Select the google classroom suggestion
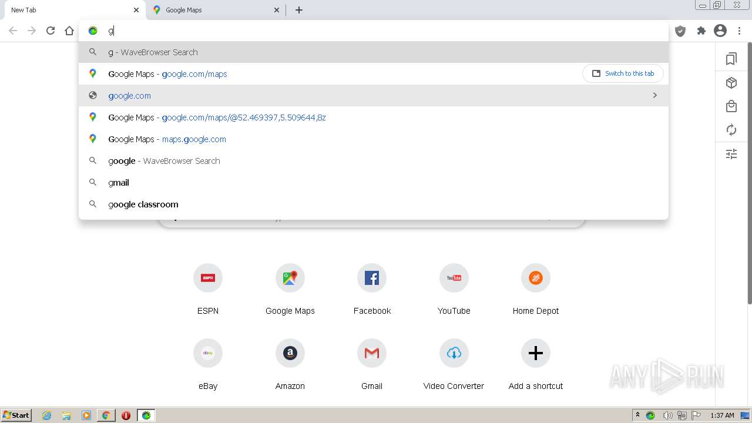This screenshot has height=423, width=752. [x=374, y=204]
